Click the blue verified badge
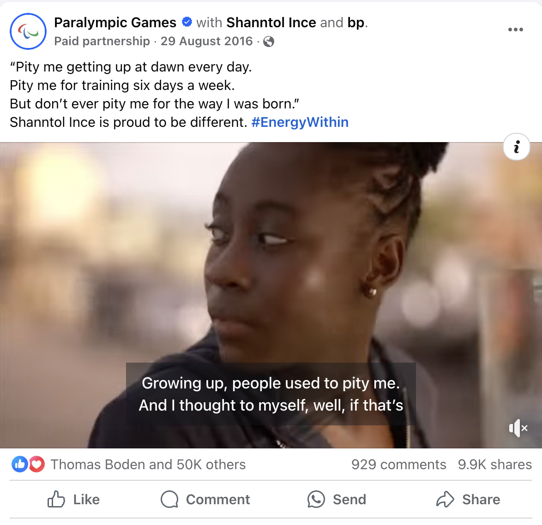The image size is (542, 525). point(187,22)
